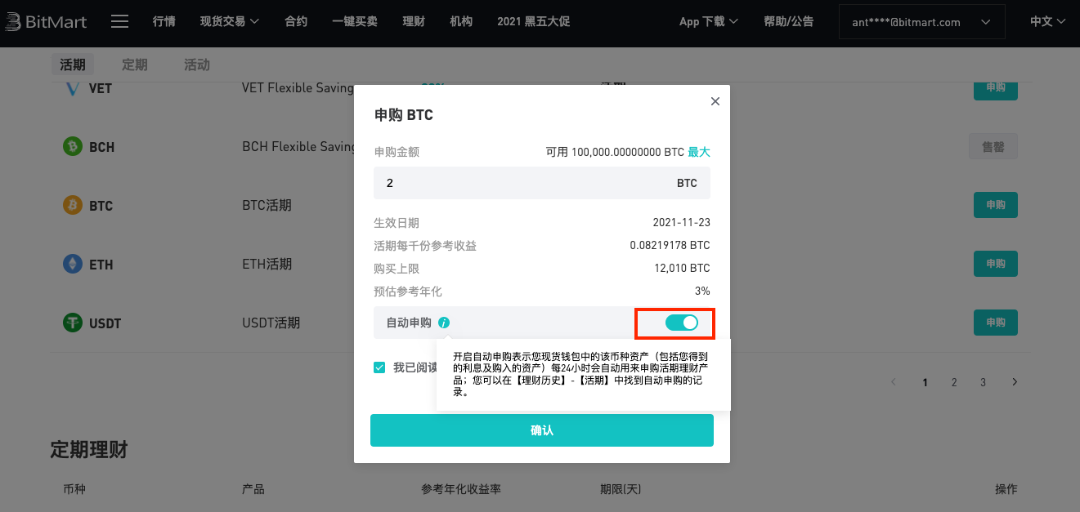Screen dimensions: 1080x512
Task: Open the hamburger menu icon
Action: (x=119, y=21)
